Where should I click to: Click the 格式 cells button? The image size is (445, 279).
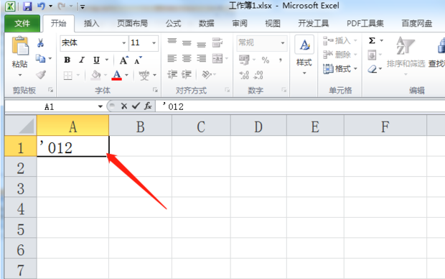pos(339,68)
